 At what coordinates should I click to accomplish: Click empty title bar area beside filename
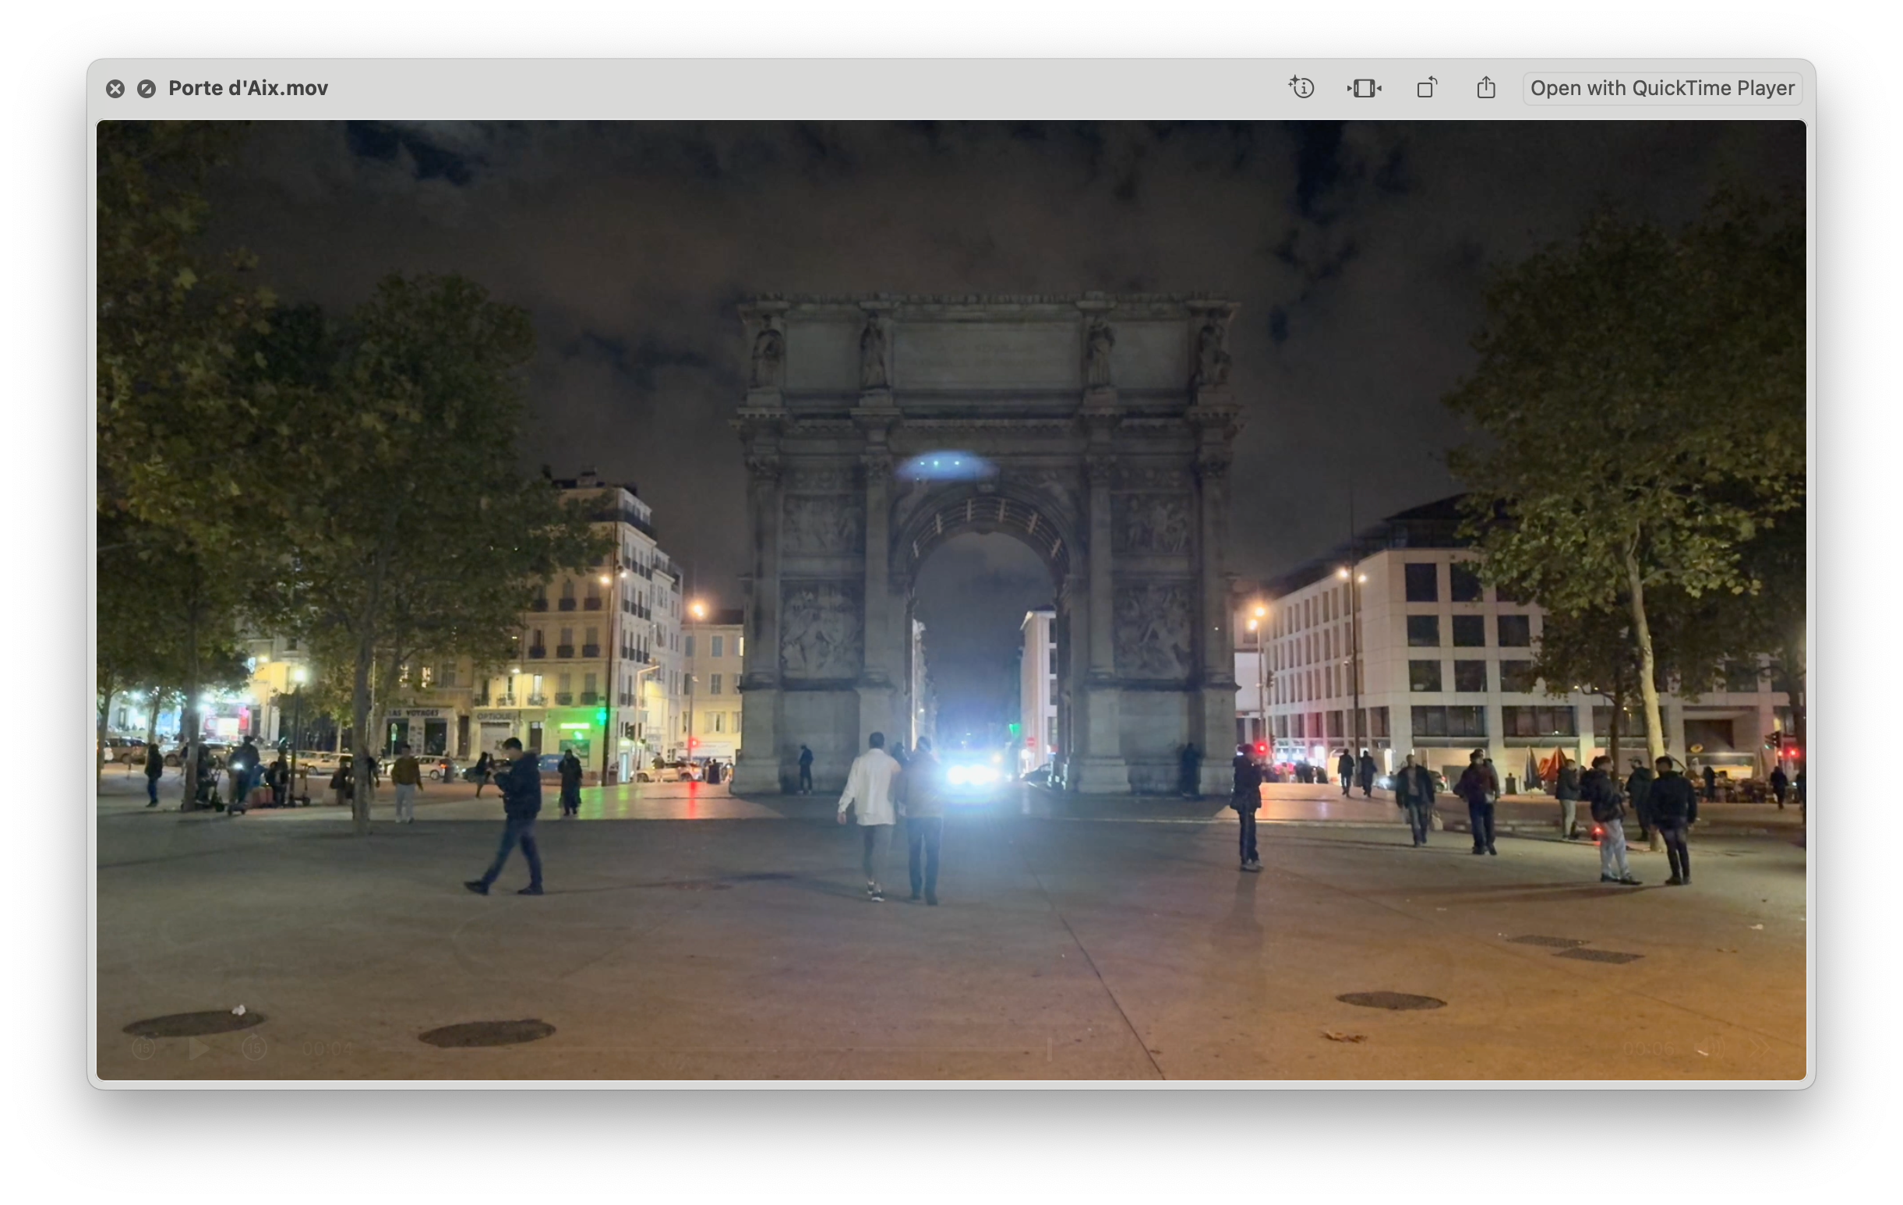[790, 88]
